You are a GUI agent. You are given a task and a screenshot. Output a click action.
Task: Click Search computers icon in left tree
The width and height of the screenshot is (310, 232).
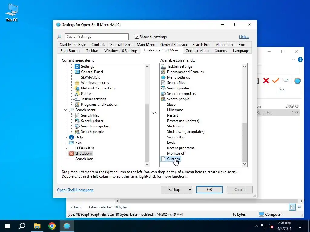click(x=77, y=126)
